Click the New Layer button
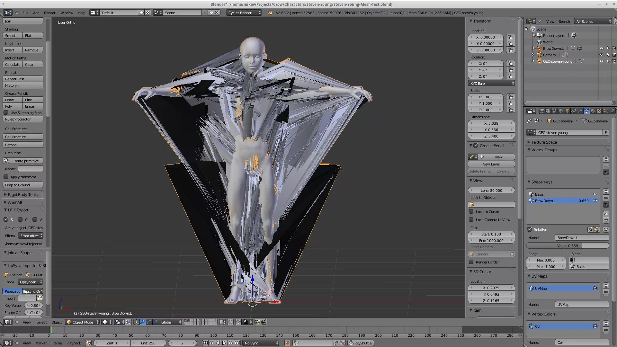The image size is (617, 347). 491,164
